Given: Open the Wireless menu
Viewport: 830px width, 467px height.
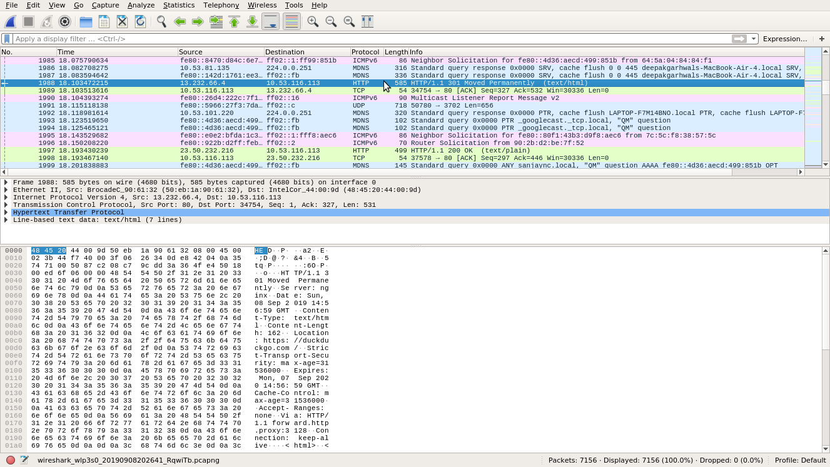Looking at the screenshot, I should [x=262, y=5].
